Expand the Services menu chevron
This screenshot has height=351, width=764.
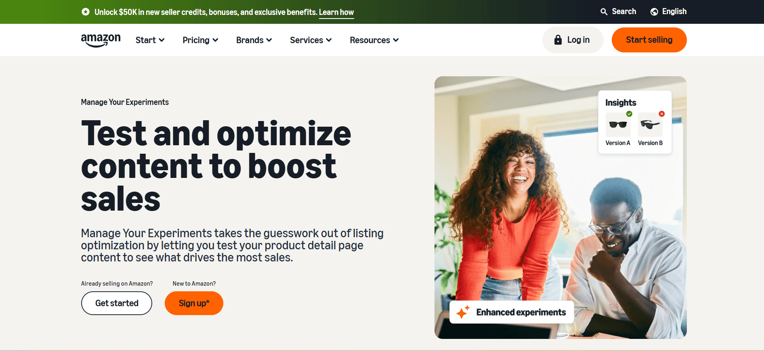click(x=329, y=40)
